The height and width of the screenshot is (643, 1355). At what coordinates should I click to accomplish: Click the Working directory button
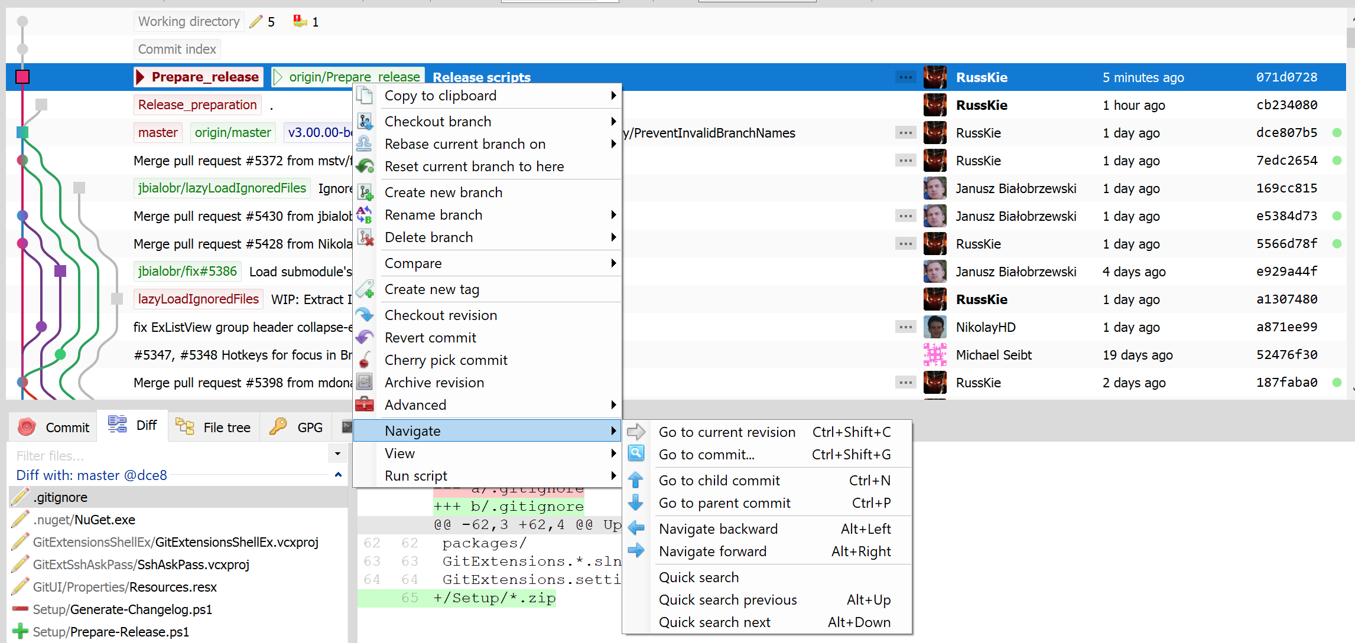click(189, 21)
